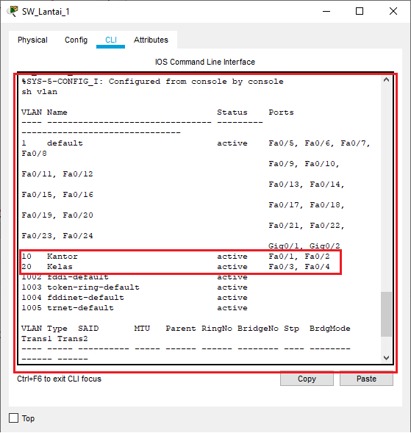The height and width of the screenshot is (433, 411).
Task: Click the 'MTU' column header
Action: [142, 329]
